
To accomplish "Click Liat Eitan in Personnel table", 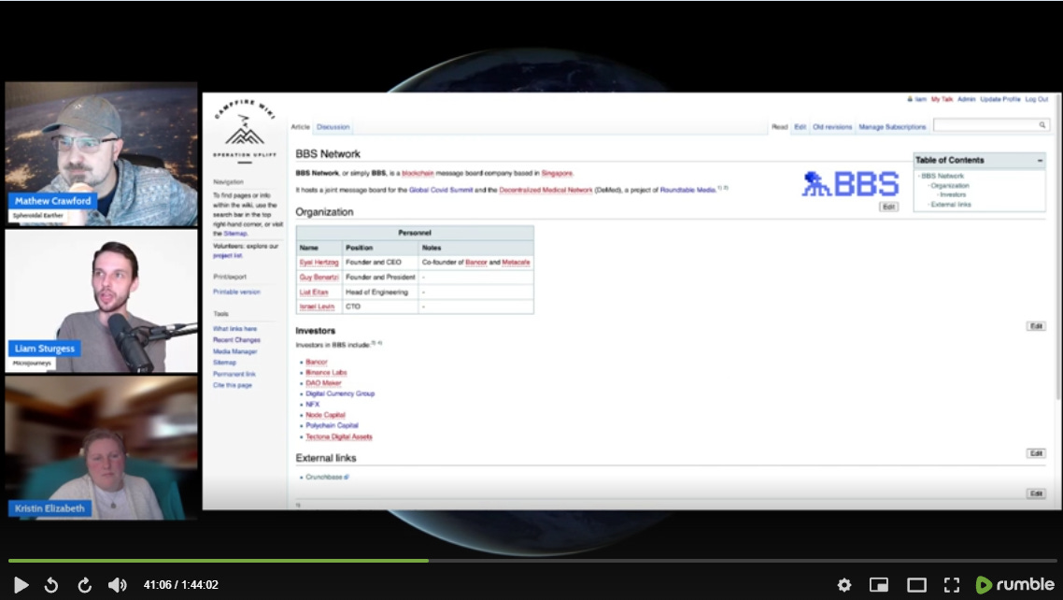I will point(313,293).
